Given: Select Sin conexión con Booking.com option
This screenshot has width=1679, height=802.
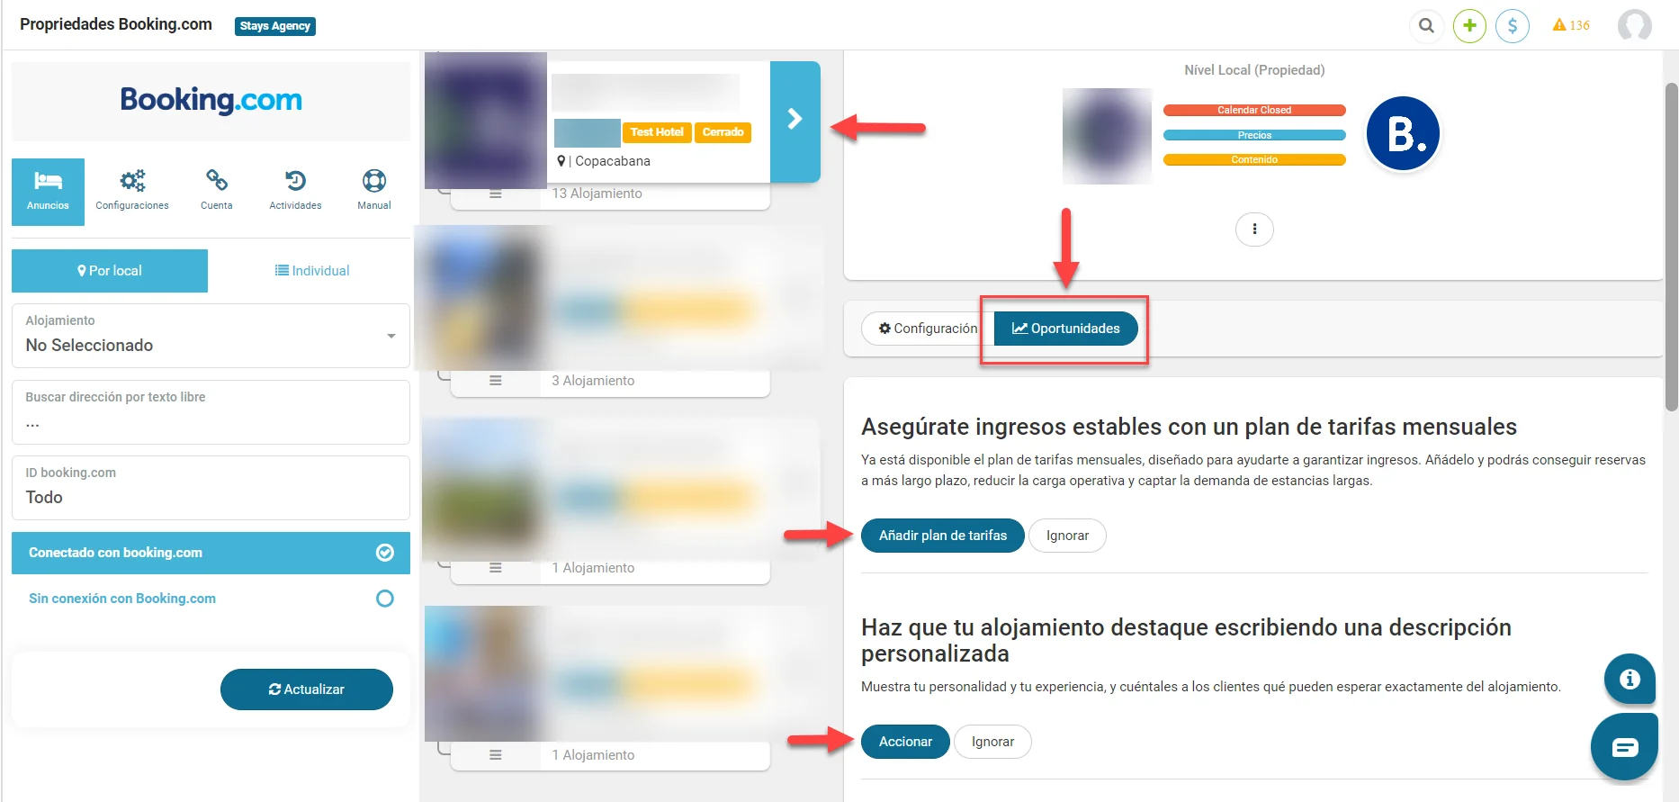Looking at the screenshot, I should pos(211,599).
